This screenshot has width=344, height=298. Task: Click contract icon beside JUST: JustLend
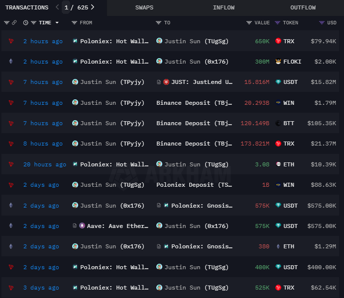(159, 82)
